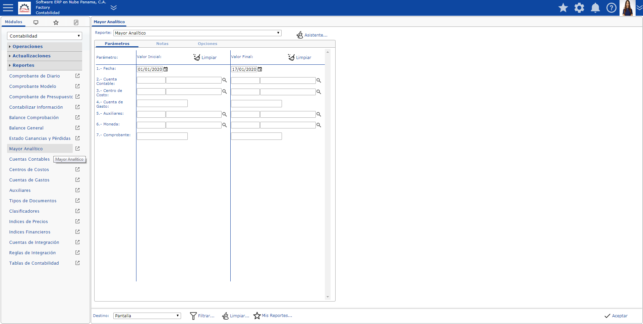Open Reglas de Integración link

pos(33,253)
